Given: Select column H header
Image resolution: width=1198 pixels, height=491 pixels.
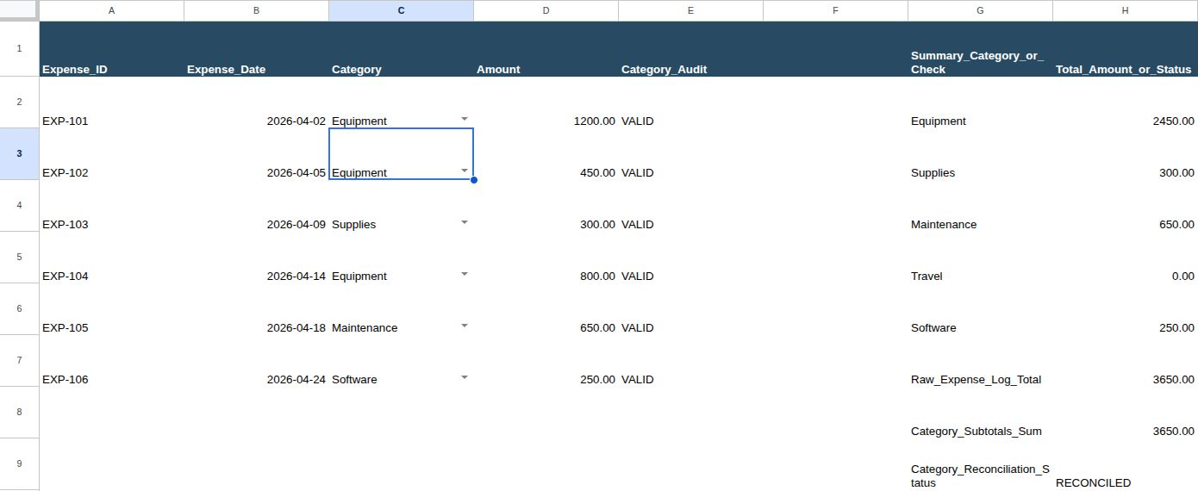Looking at the screenshot, I should pyautogui.click(x=1125, y=10).
